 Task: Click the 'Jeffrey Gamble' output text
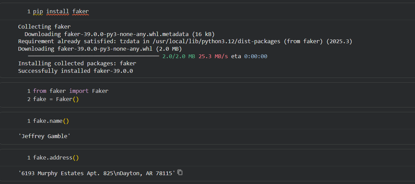click(x=44, y=136)
